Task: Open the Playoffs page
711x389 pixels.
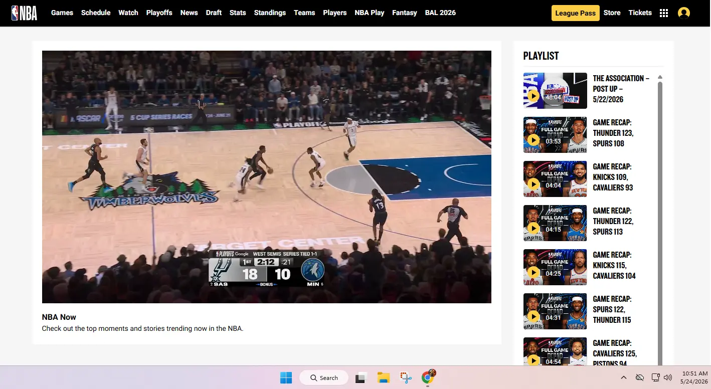Action: (x=159, y=13)
